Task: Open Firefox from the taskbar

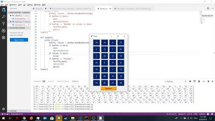Action: click(x=31, y=118)
